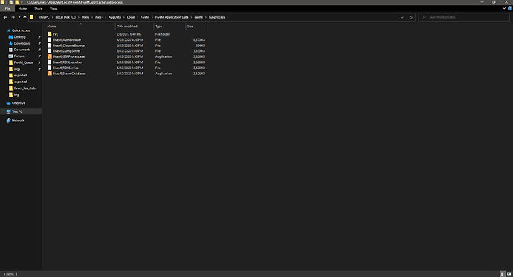Switch to the View ribbon tab
Image resolution: width=513 pixels, height=277 pixels.
(x=53, y=8)
